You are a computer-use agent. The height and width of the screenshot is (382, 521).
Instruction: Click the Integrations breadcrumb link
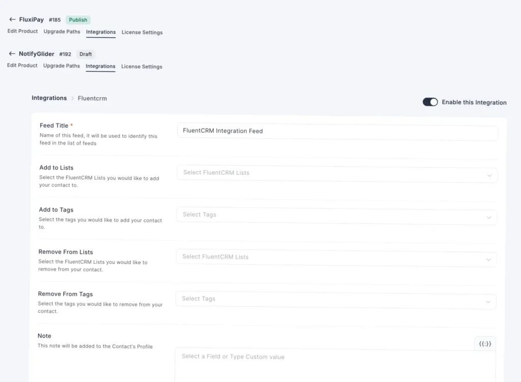[x=49, y=98]
